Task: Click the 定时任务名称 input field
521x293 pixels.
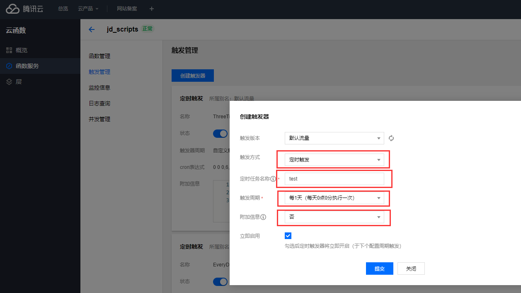Action: tap(334, 179)
